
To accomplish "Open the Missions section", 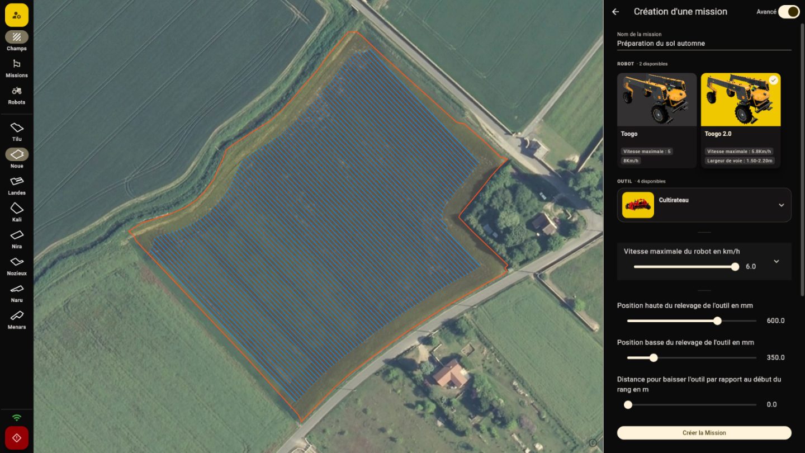I will [x=17, y=68].
